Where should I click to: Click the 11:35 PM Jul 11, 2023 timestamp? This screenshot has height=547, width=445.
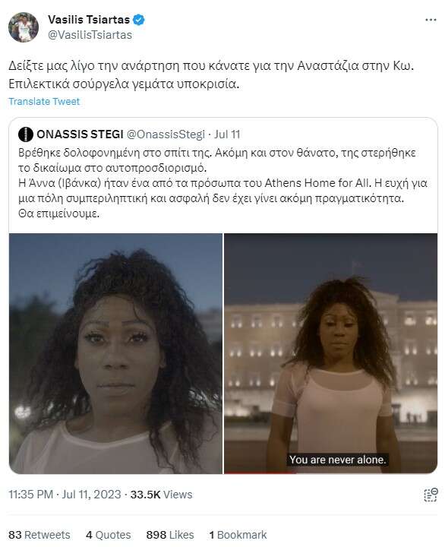(65, 495)
